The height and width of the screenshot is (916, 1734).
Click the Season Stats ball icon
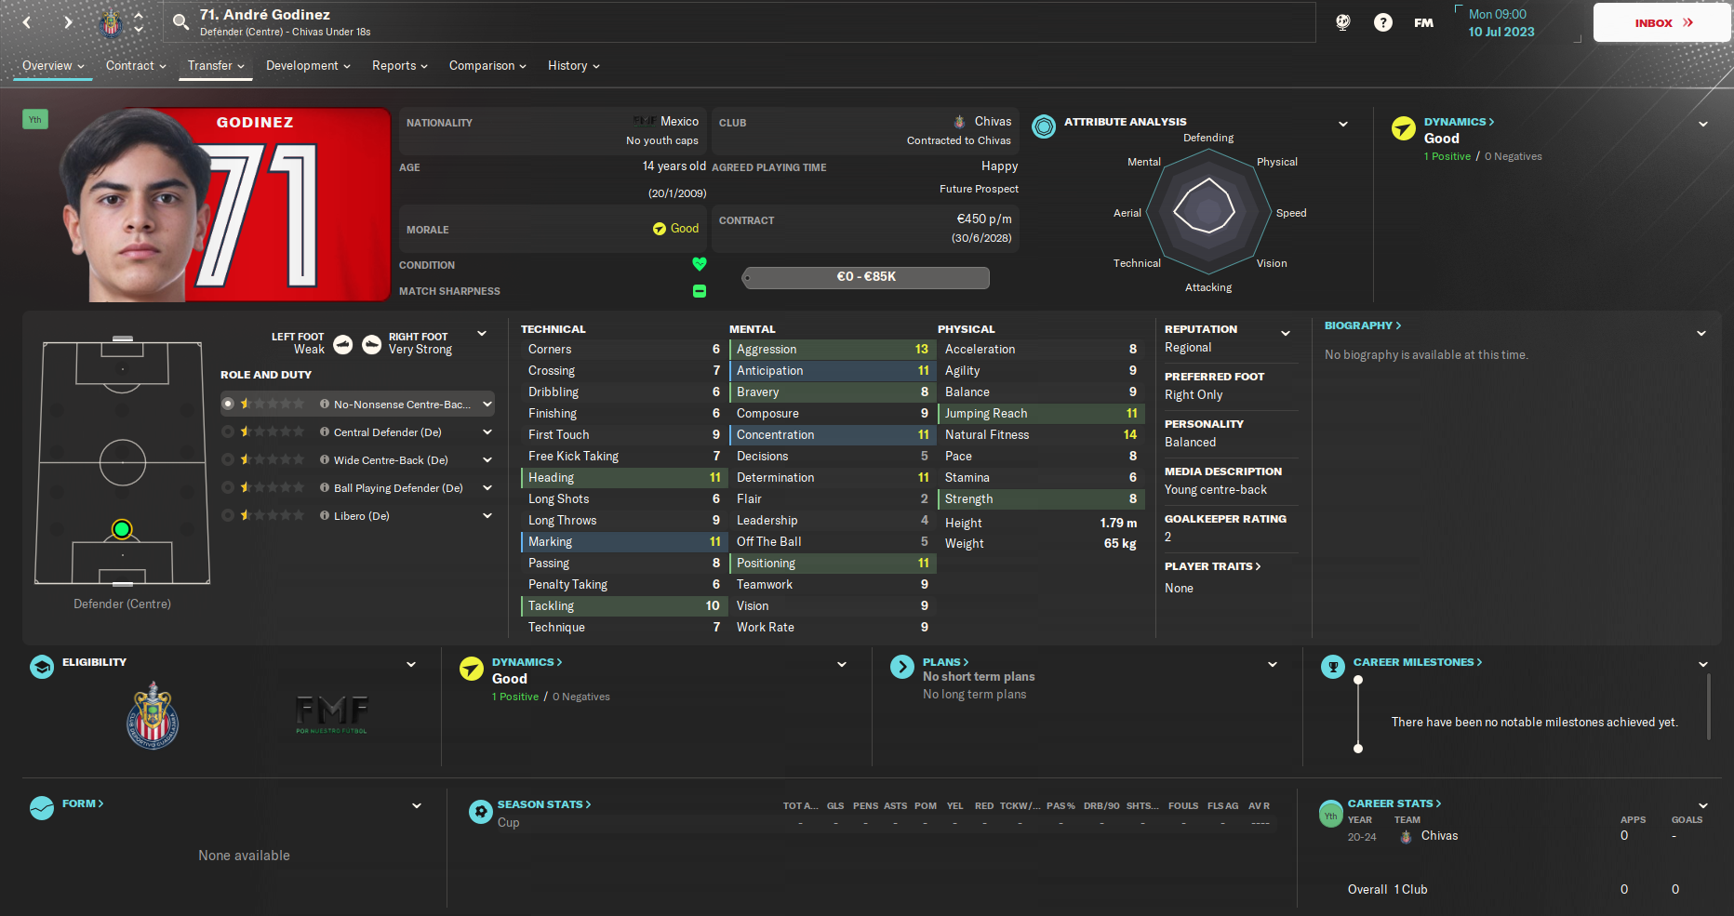click(x=481, y=812)
